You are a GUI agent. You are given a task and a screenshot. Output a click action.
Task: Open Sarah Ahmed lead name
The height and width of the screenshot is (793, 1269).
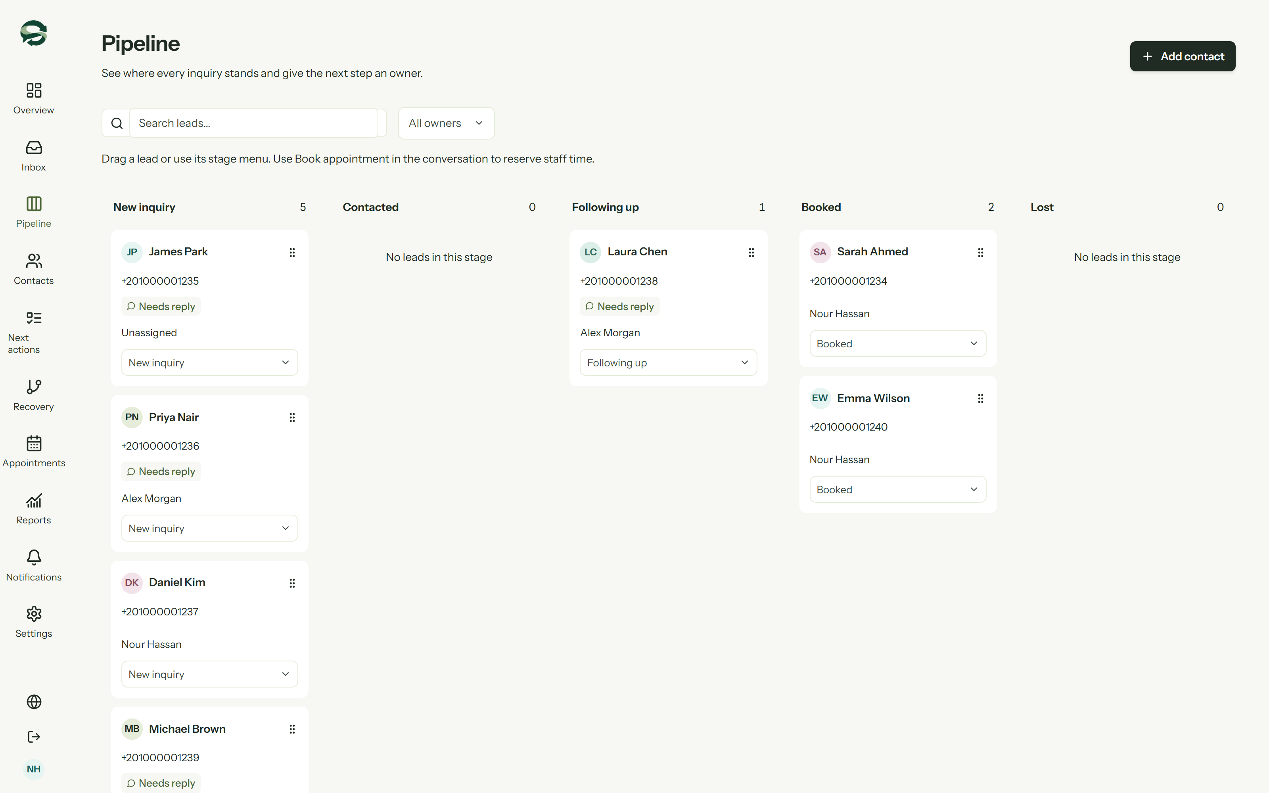tap(872, 252)
